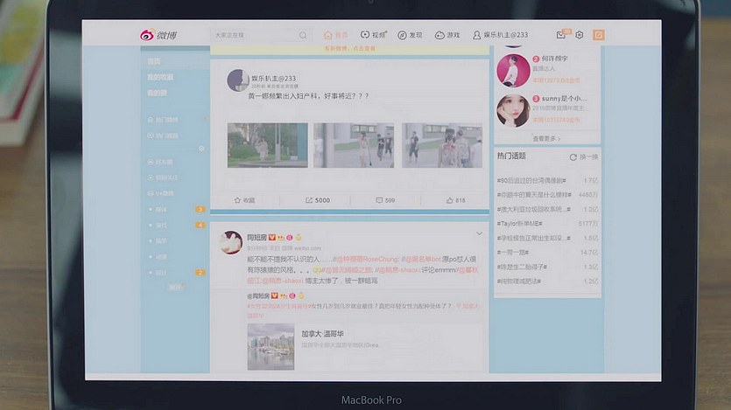
Task: Open the settings gear in top bar
Action: 579,35
